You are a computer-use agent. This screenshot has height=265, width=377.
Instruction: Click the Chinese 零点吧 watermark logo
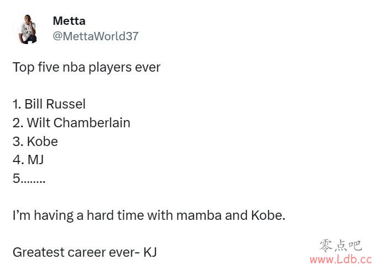pos(341,246)
